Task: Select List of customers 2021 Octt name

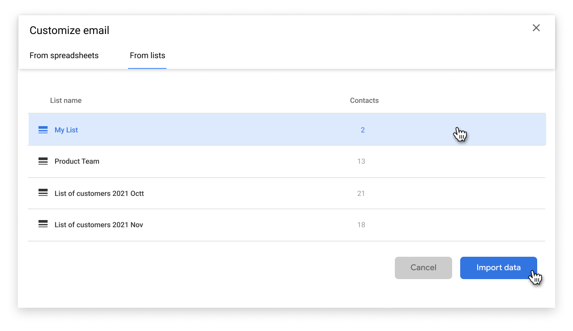Action: pos(99,194)
